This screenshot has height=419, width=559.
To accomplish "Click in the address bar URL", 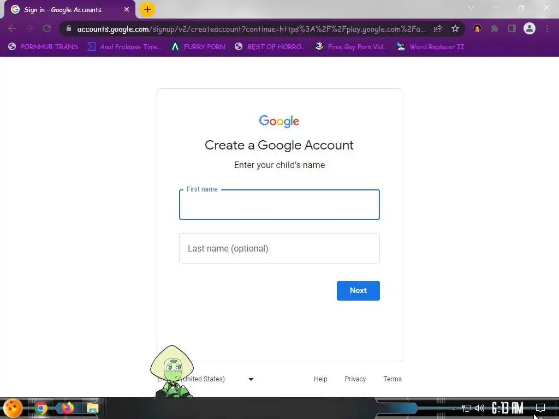I will [251, 29].
